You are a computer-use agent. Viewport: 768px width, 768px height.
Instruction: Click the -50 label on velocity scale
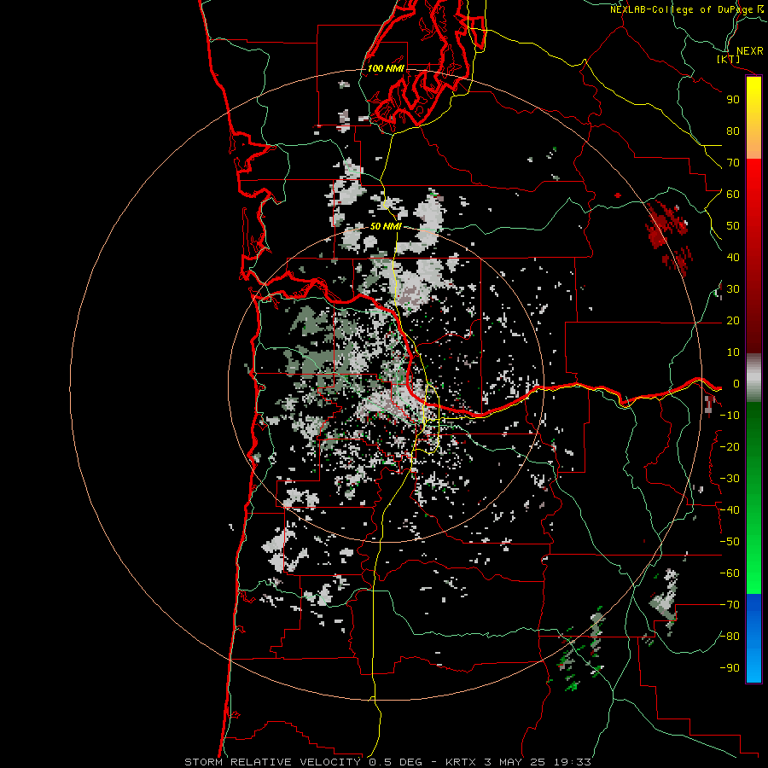730,542
